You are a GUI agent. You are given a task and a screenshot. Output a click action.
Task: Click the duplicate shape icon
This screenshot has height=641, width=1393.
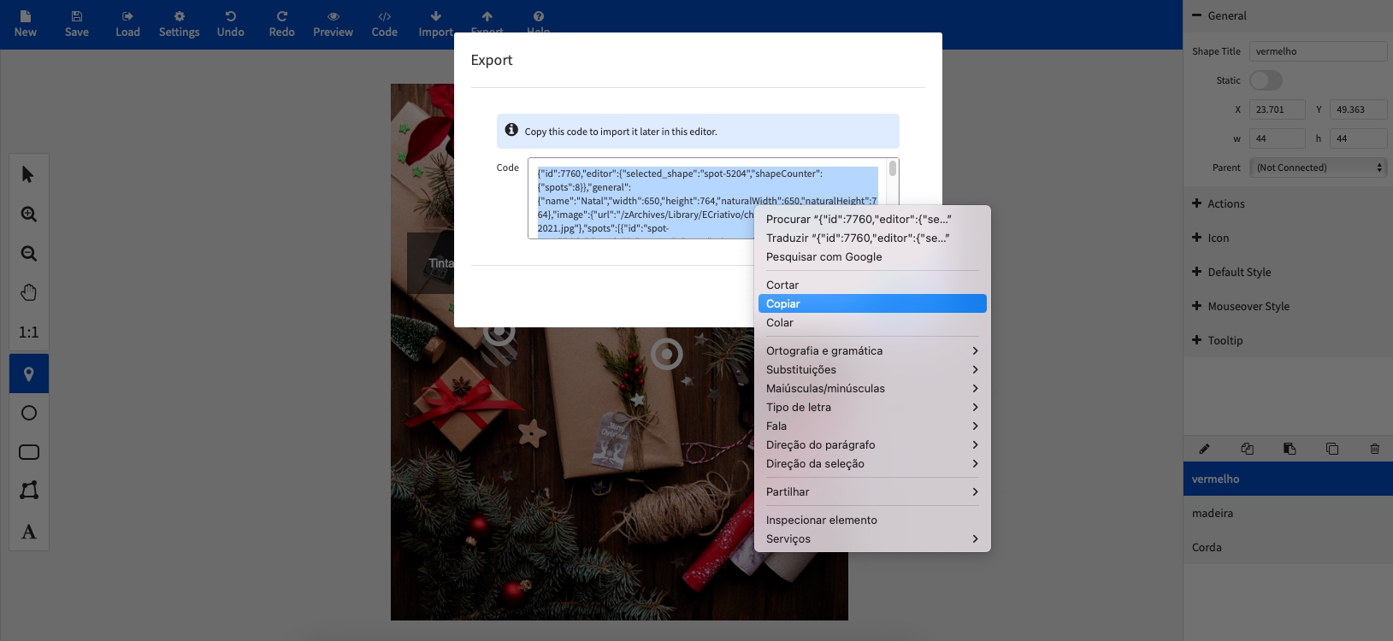[1332, 449]
